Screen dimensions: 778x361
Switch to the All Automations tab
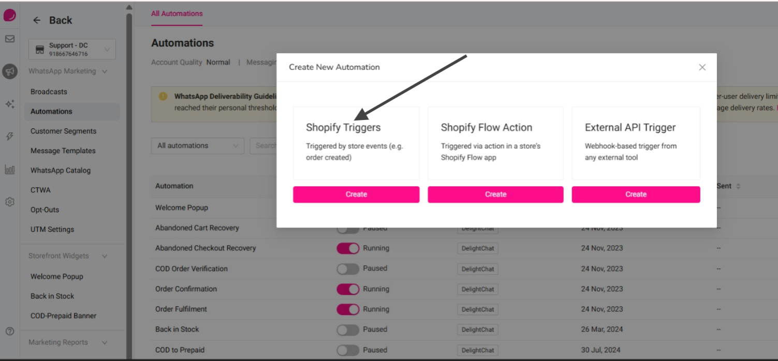point(177,14)
